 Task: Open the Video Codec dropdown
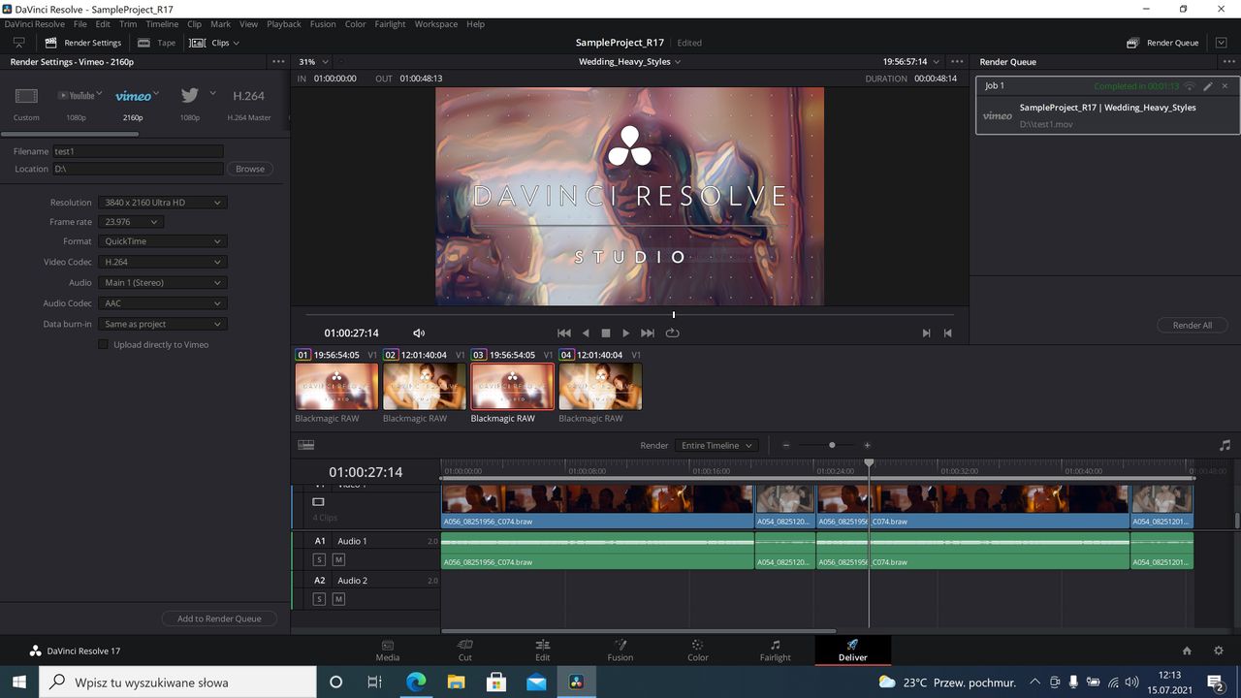tap(162, 262)
